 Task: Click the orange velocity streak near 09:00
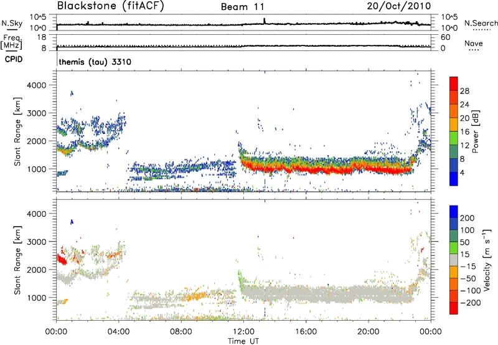click(x=194, y=297)
